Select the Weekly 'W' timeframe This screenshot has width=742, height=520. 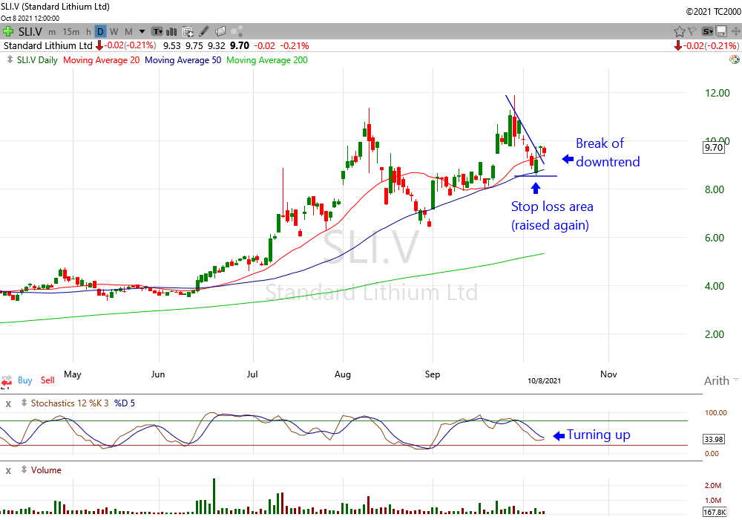[114, 32]
